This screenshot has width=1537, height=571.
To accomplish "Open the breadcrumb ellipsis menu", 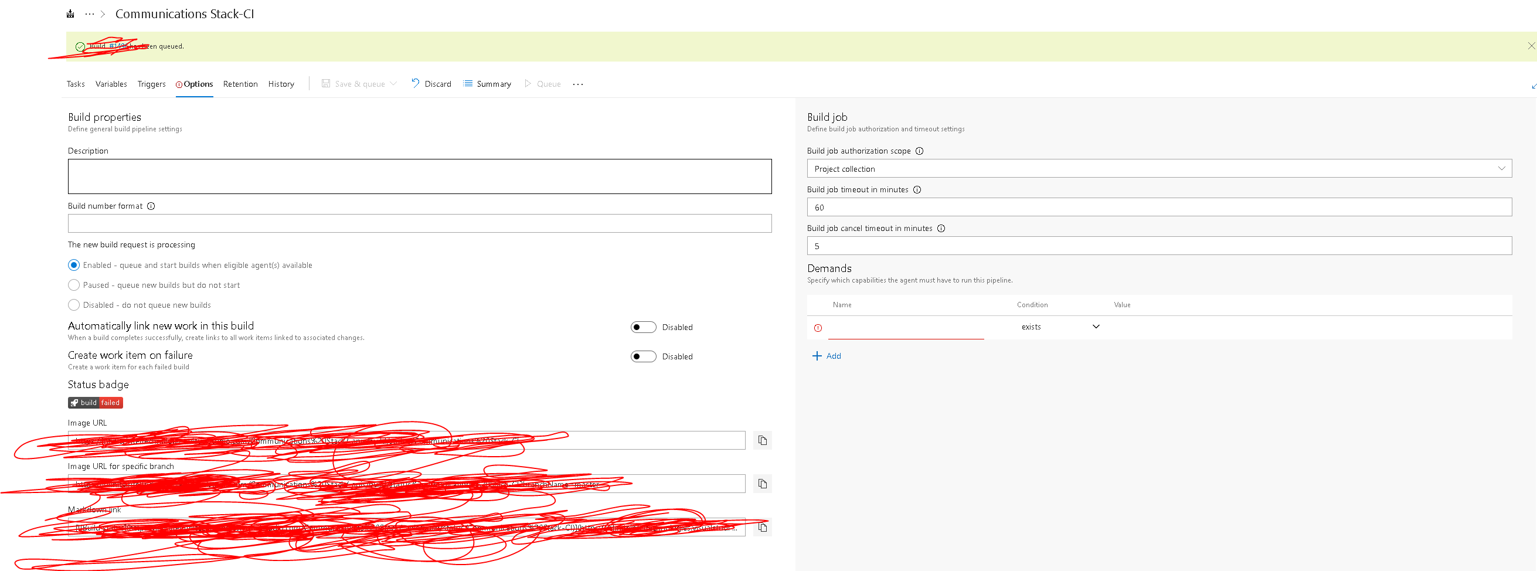I will click(90, 13).
